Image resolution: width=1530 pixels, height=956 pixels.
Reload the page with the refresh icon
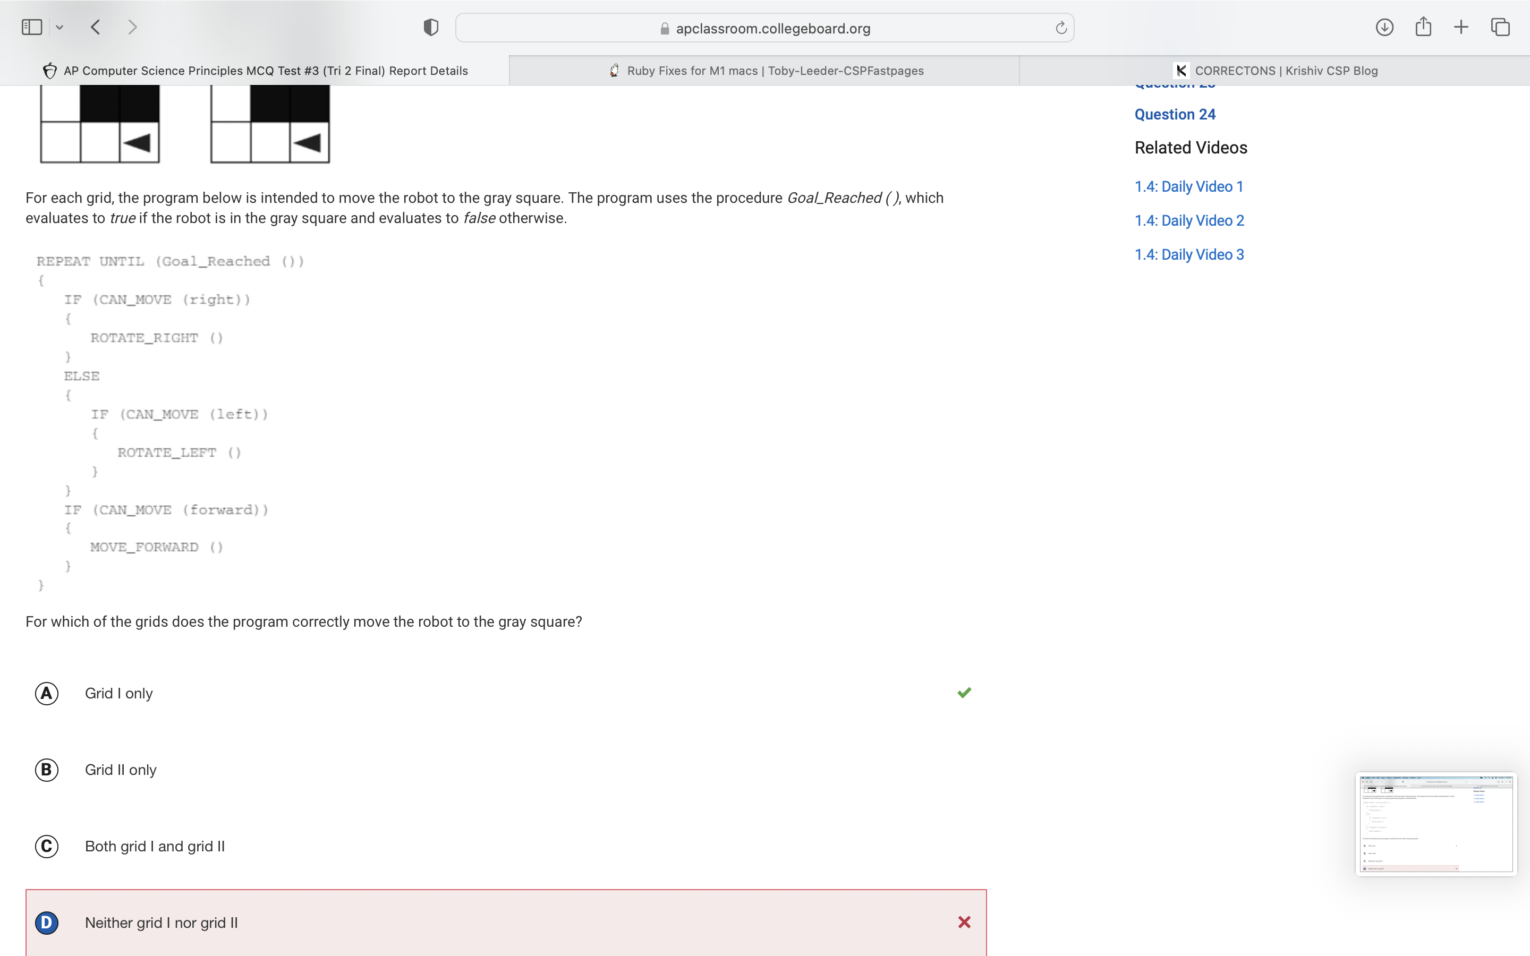pyautogui.click(x=1061, y=28)
